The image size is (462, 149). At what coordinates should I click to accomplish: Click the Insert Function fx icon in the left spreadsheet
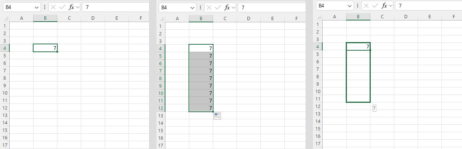coord(71,7)
